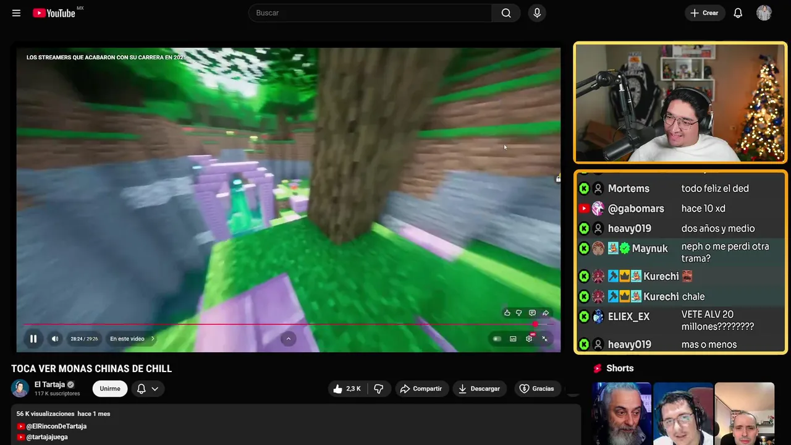791x445 pixels.
Task: Open the middle Shorts thumbnail with headset
Action: pyautogui.click(x=683, y=413)
